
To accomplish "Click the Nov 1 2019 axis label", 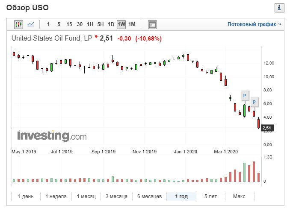I will [145, 152].
